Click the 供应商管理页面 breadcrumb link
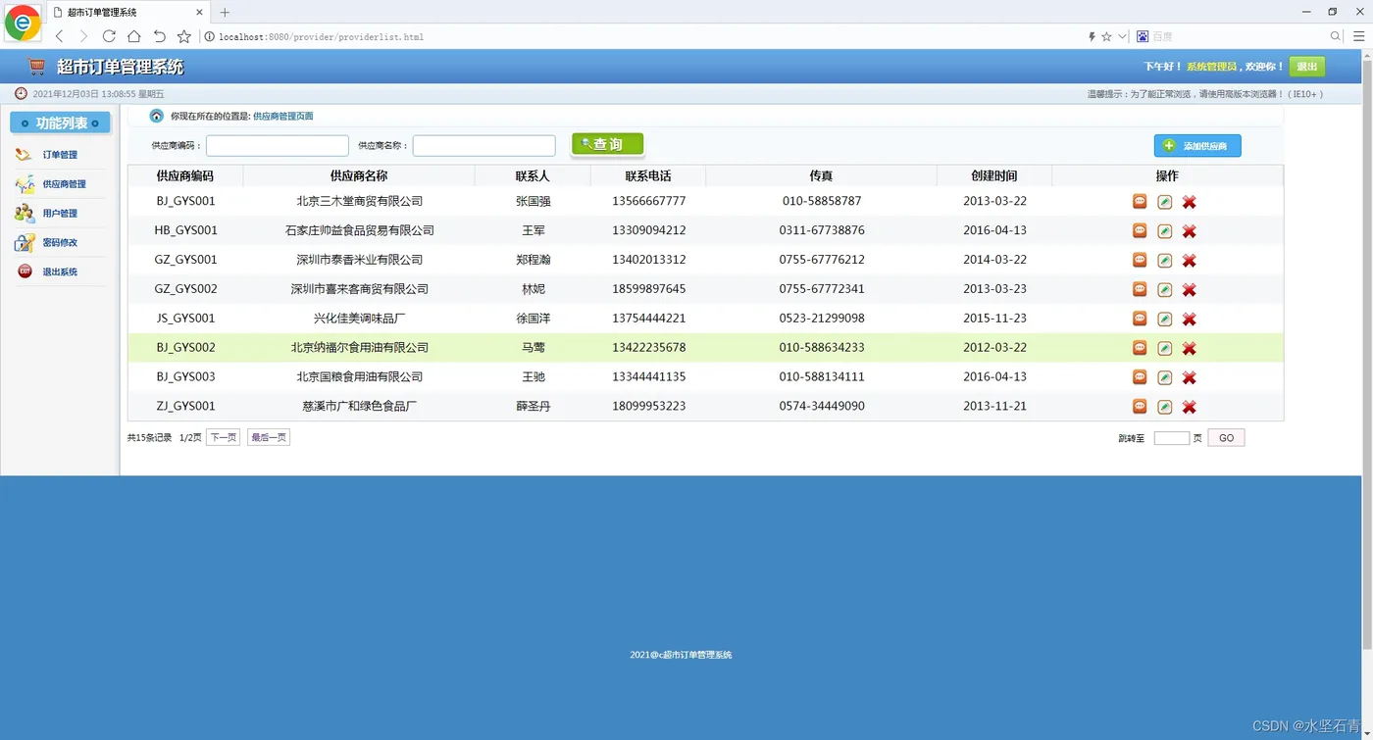Viewport: 1373px width, 740px height. coord(283,117)
